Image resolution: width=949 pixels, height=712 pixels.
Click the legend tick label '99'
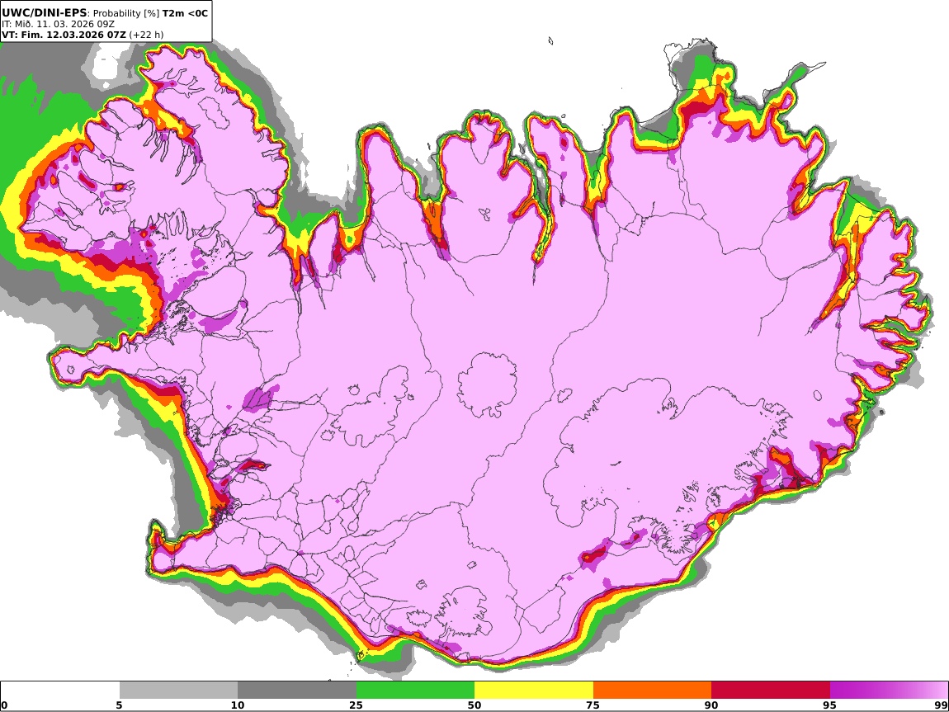click(941, 705)
